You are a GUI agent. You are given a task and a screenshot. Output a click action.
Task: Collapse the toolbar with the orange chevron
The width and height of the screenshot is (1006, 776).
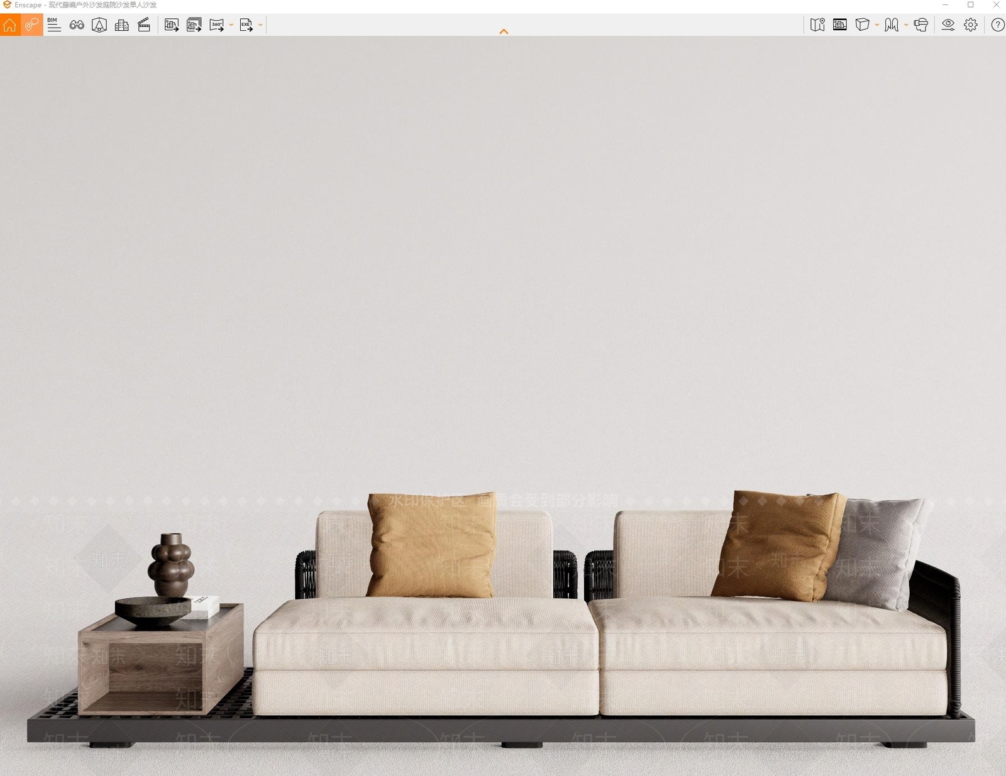(x=504, y=31)
